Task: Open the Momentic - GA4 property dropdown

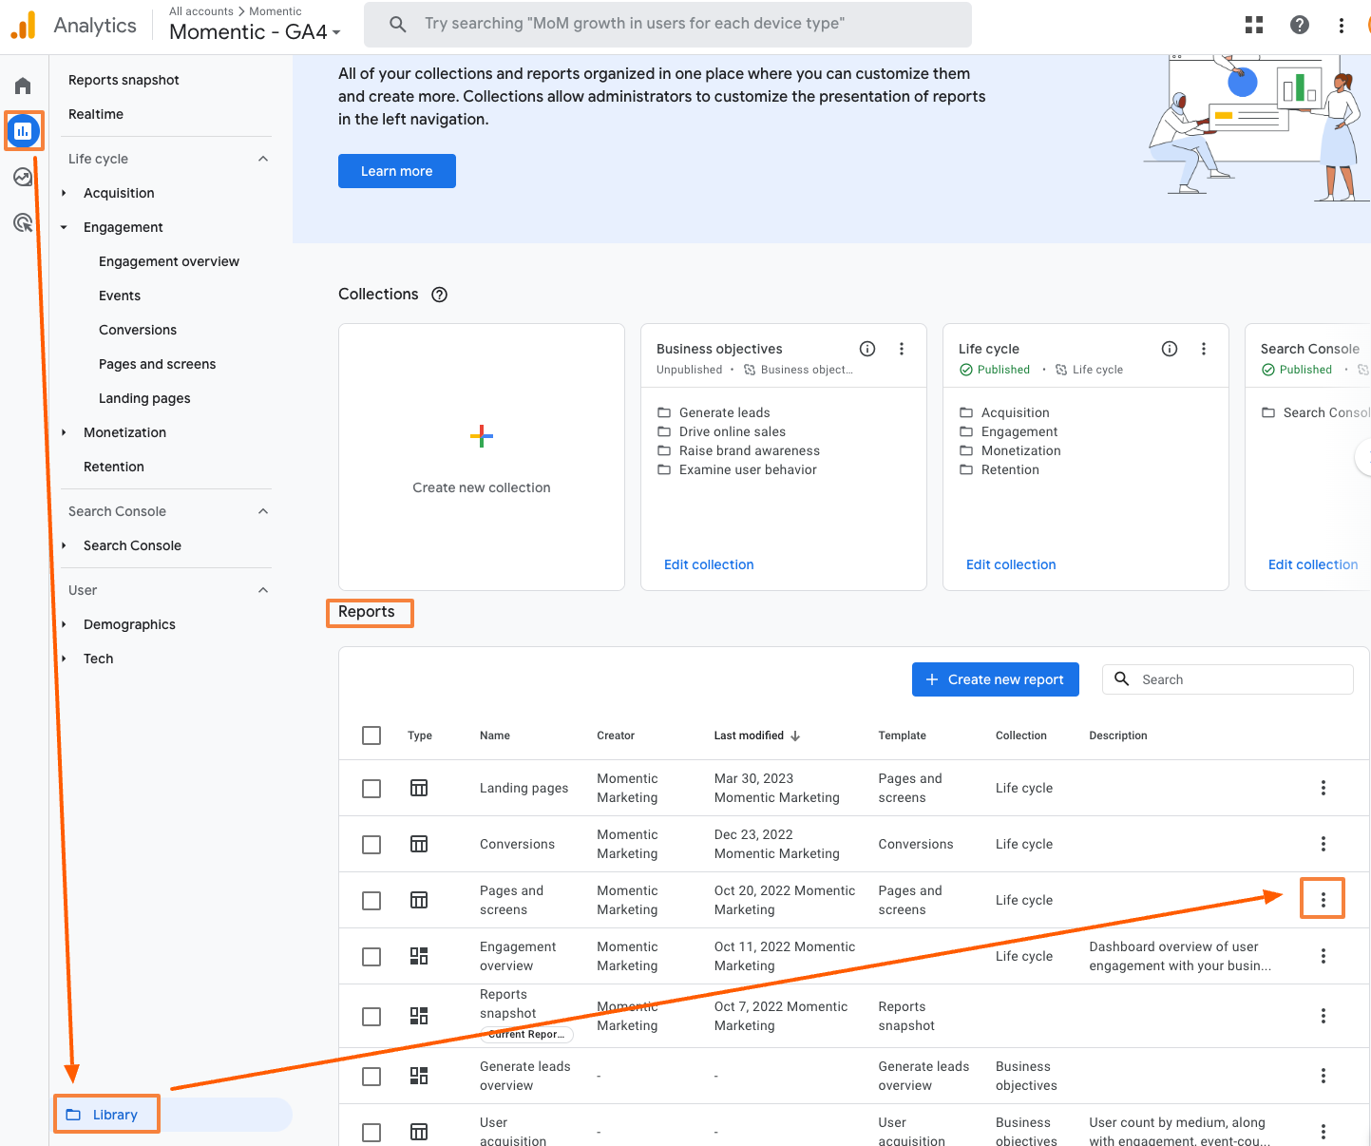Action: 255,32
